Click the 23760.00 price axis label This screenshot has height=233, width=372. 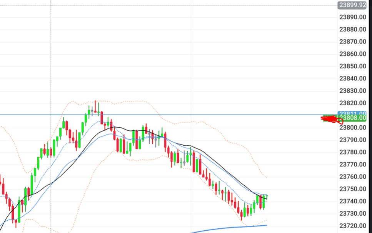click(352, 177)
